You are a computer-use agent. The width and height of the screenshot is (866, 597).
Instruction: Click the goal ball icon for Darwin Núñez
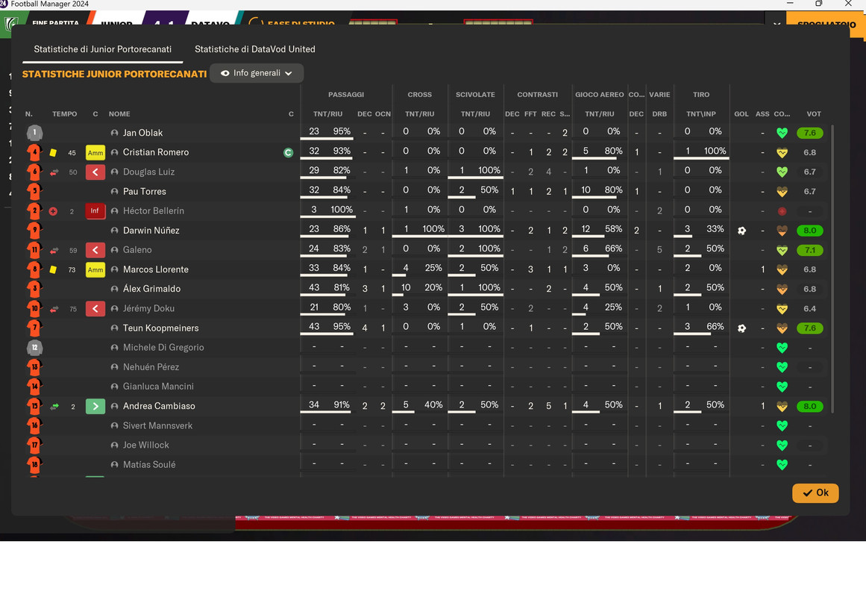(x=741, y=231)
